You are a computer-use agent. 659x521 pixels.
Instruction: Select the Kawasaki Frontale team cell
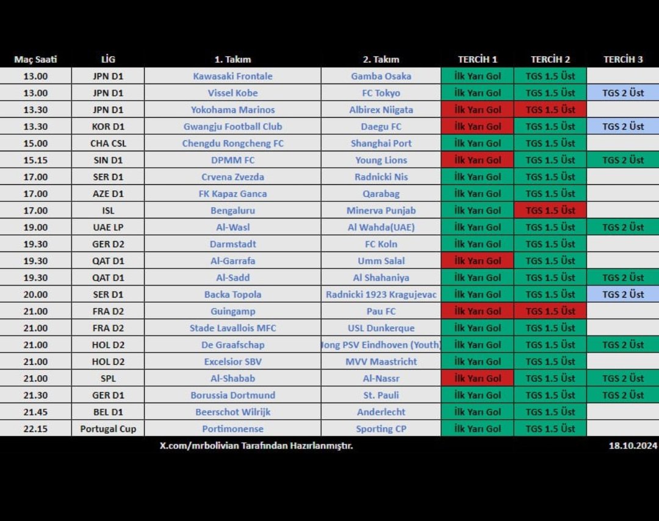(x=232, y=76)
